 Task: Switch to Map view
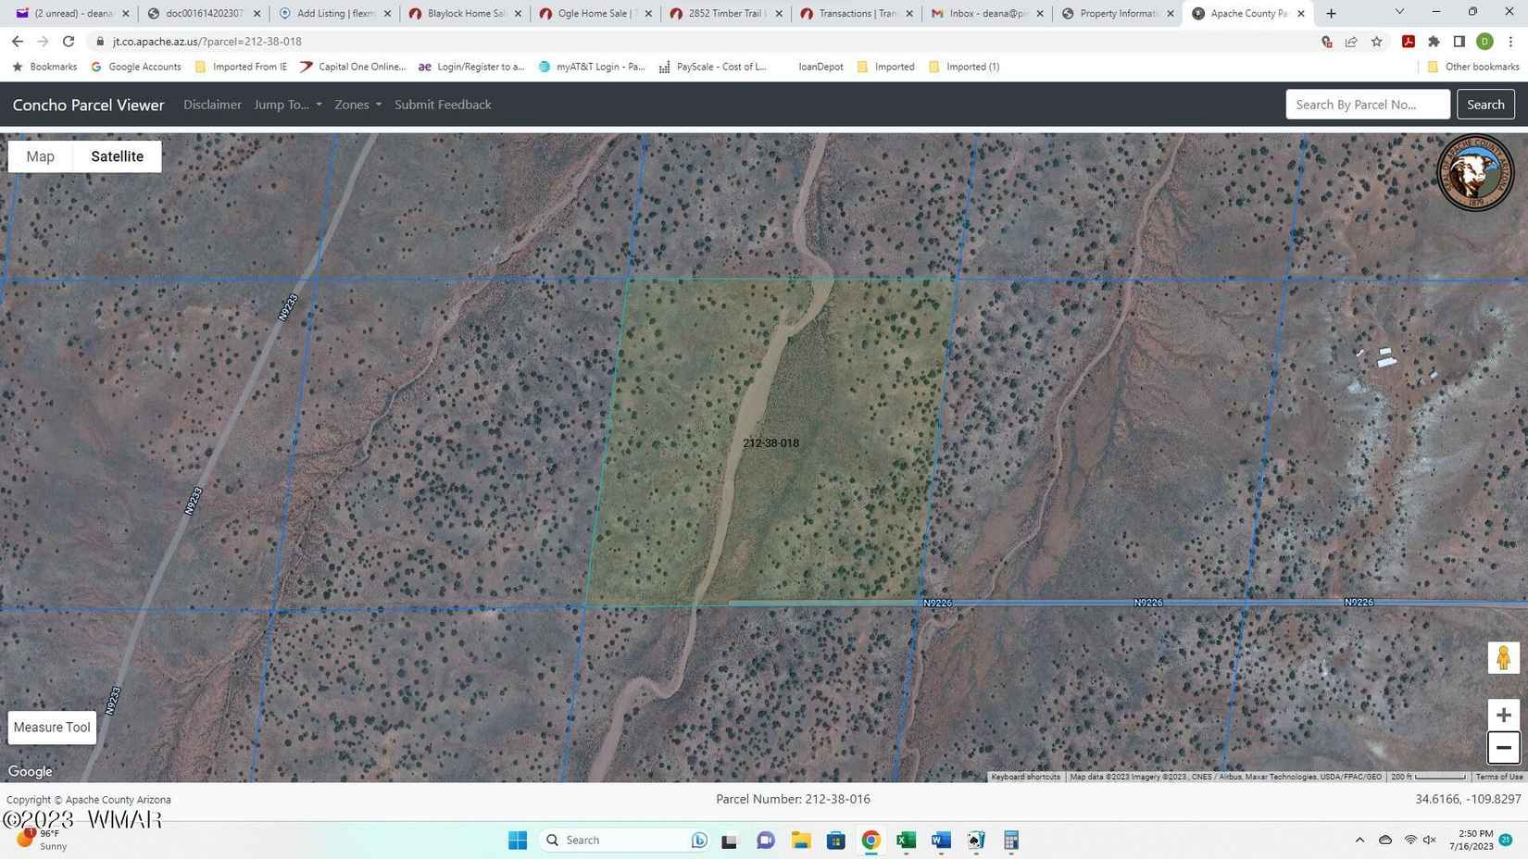tap(40, 156)
